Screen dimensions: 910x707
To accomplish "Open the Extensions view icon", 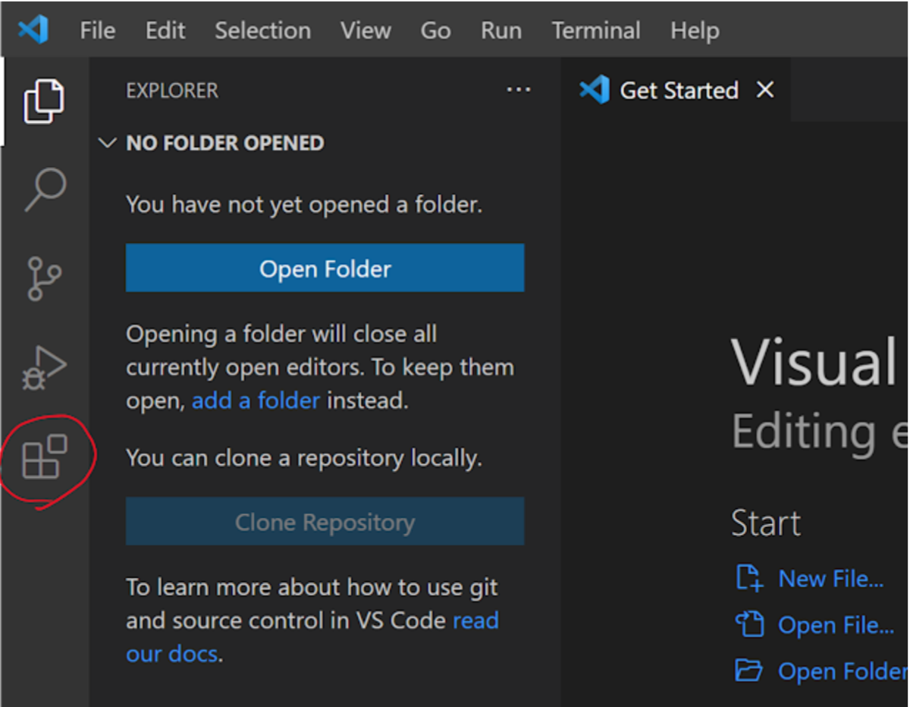I will [x=45, y=457].
